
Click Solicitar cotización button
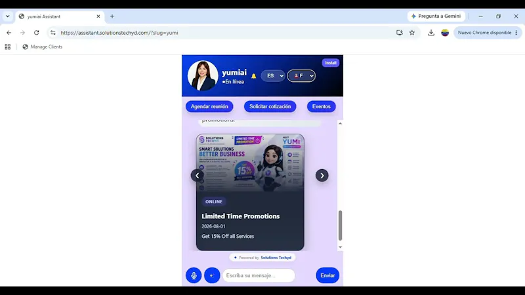click(270, 106)
